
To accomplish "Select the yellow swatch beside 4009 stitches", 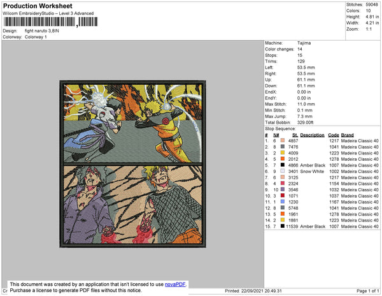I will coord(282,152).
